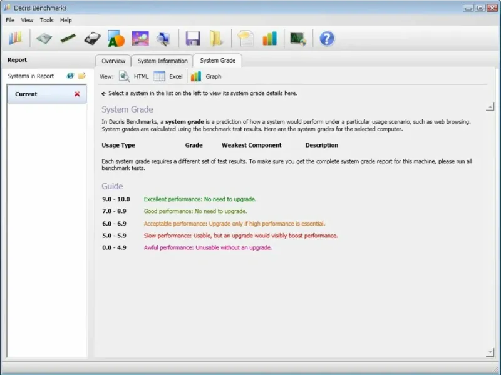Click the Excel view label
This screenshot has height=375, width=501.
(176, 76)
